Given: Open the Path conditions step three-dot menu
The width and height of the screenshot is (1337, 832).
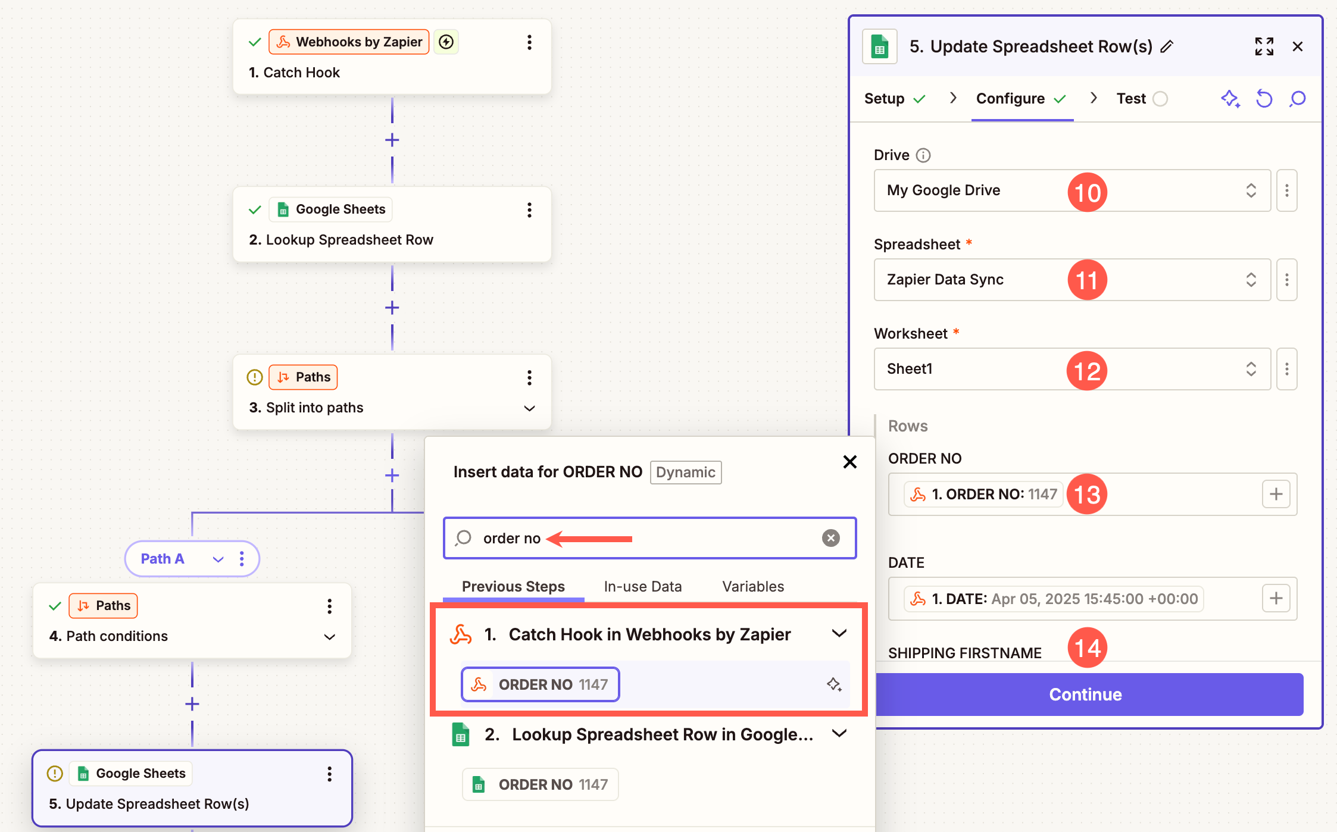Looking at the screenshot, I should 329,606.
